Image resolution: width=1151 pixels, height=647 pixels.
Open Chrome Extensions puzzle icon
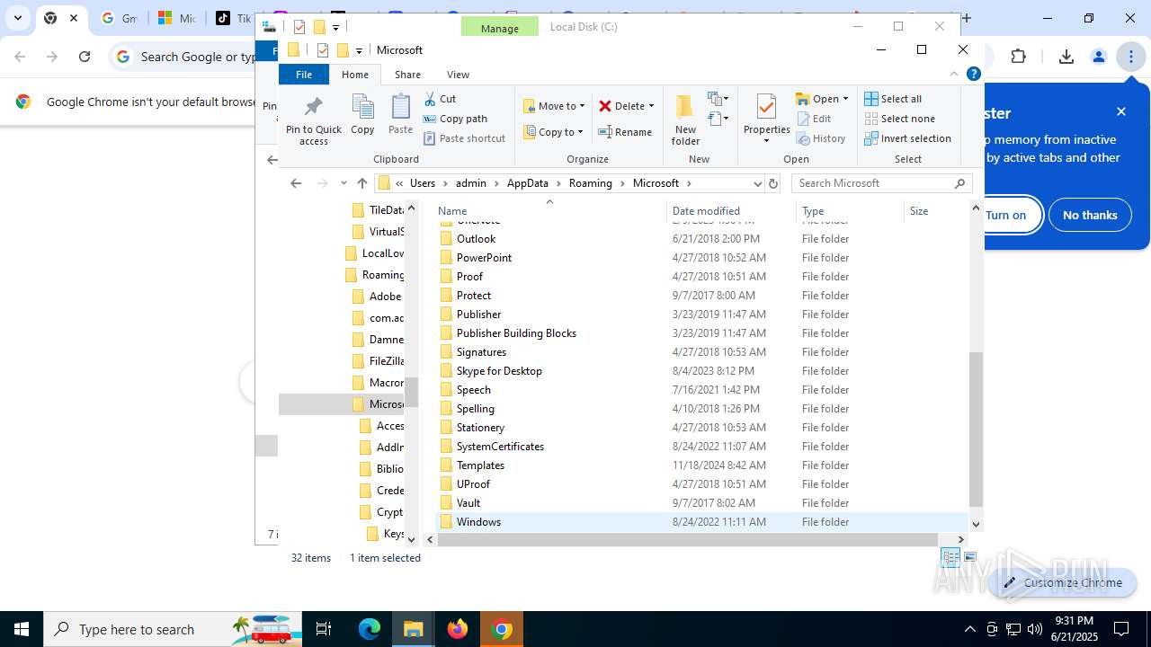coord(1018,57)
